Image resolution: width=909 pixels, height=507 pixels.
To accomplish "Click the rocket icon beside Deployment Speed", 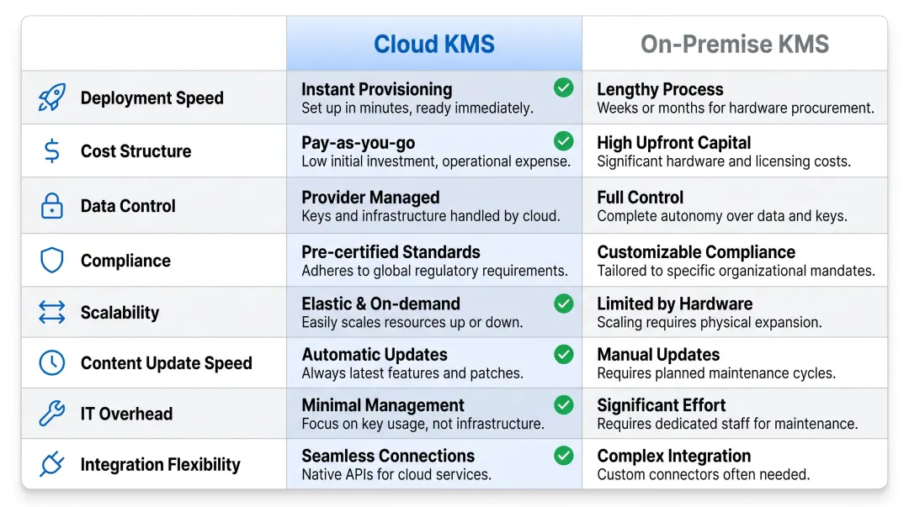I will point(51,98).
